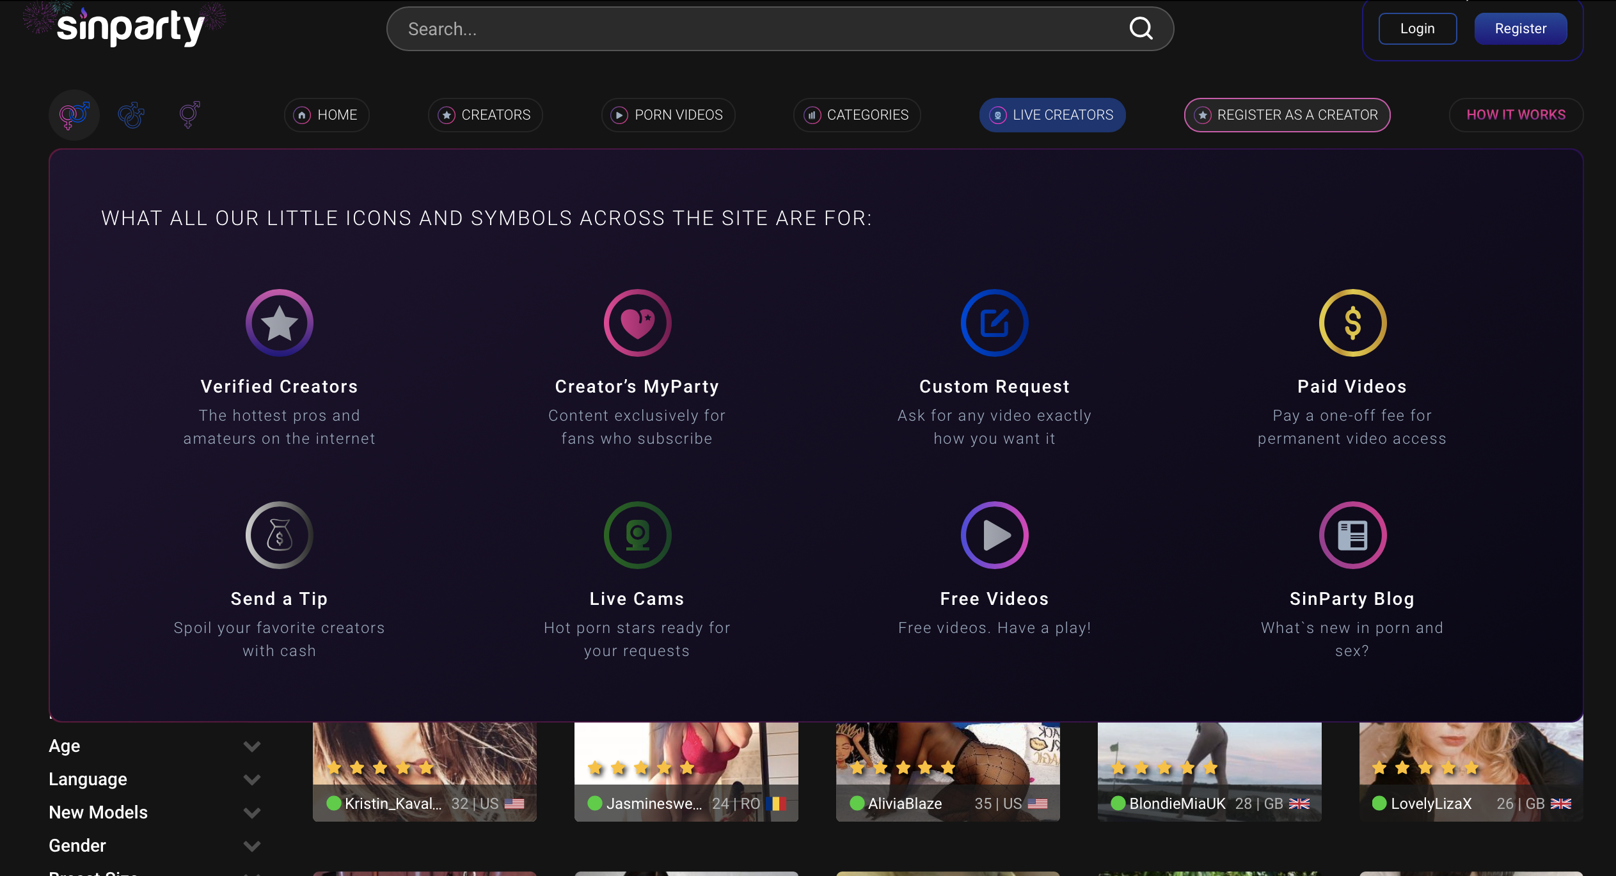Click the SinParty Blog newspaper icon

1352,535
